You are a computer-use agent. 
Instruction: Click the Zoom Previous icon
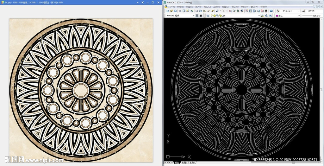point(242,11)
